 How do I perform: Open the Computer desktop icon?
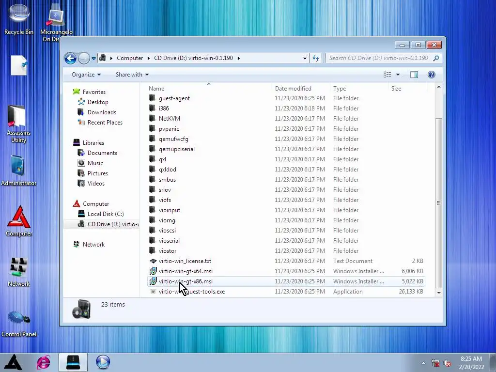tap(19, 220)
